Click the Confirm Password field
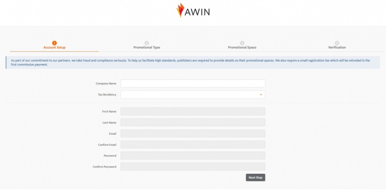386x194 pixels. pos(193,167)
